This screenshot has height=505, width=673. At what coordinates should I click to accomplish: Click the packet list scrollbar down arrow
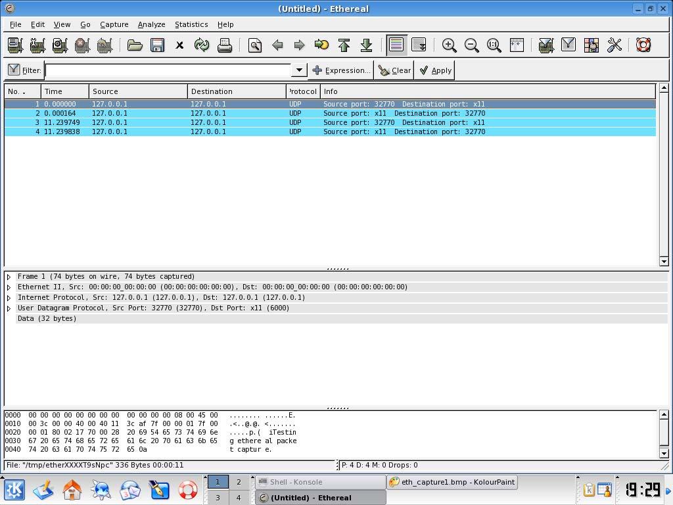[x=664, y=261]
